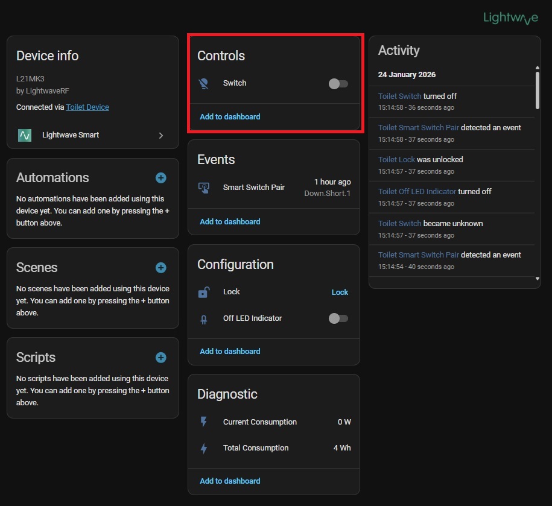Add the Controls card to dashboard
The width and height of the screenshot is (552, 506).
(230, 117)
